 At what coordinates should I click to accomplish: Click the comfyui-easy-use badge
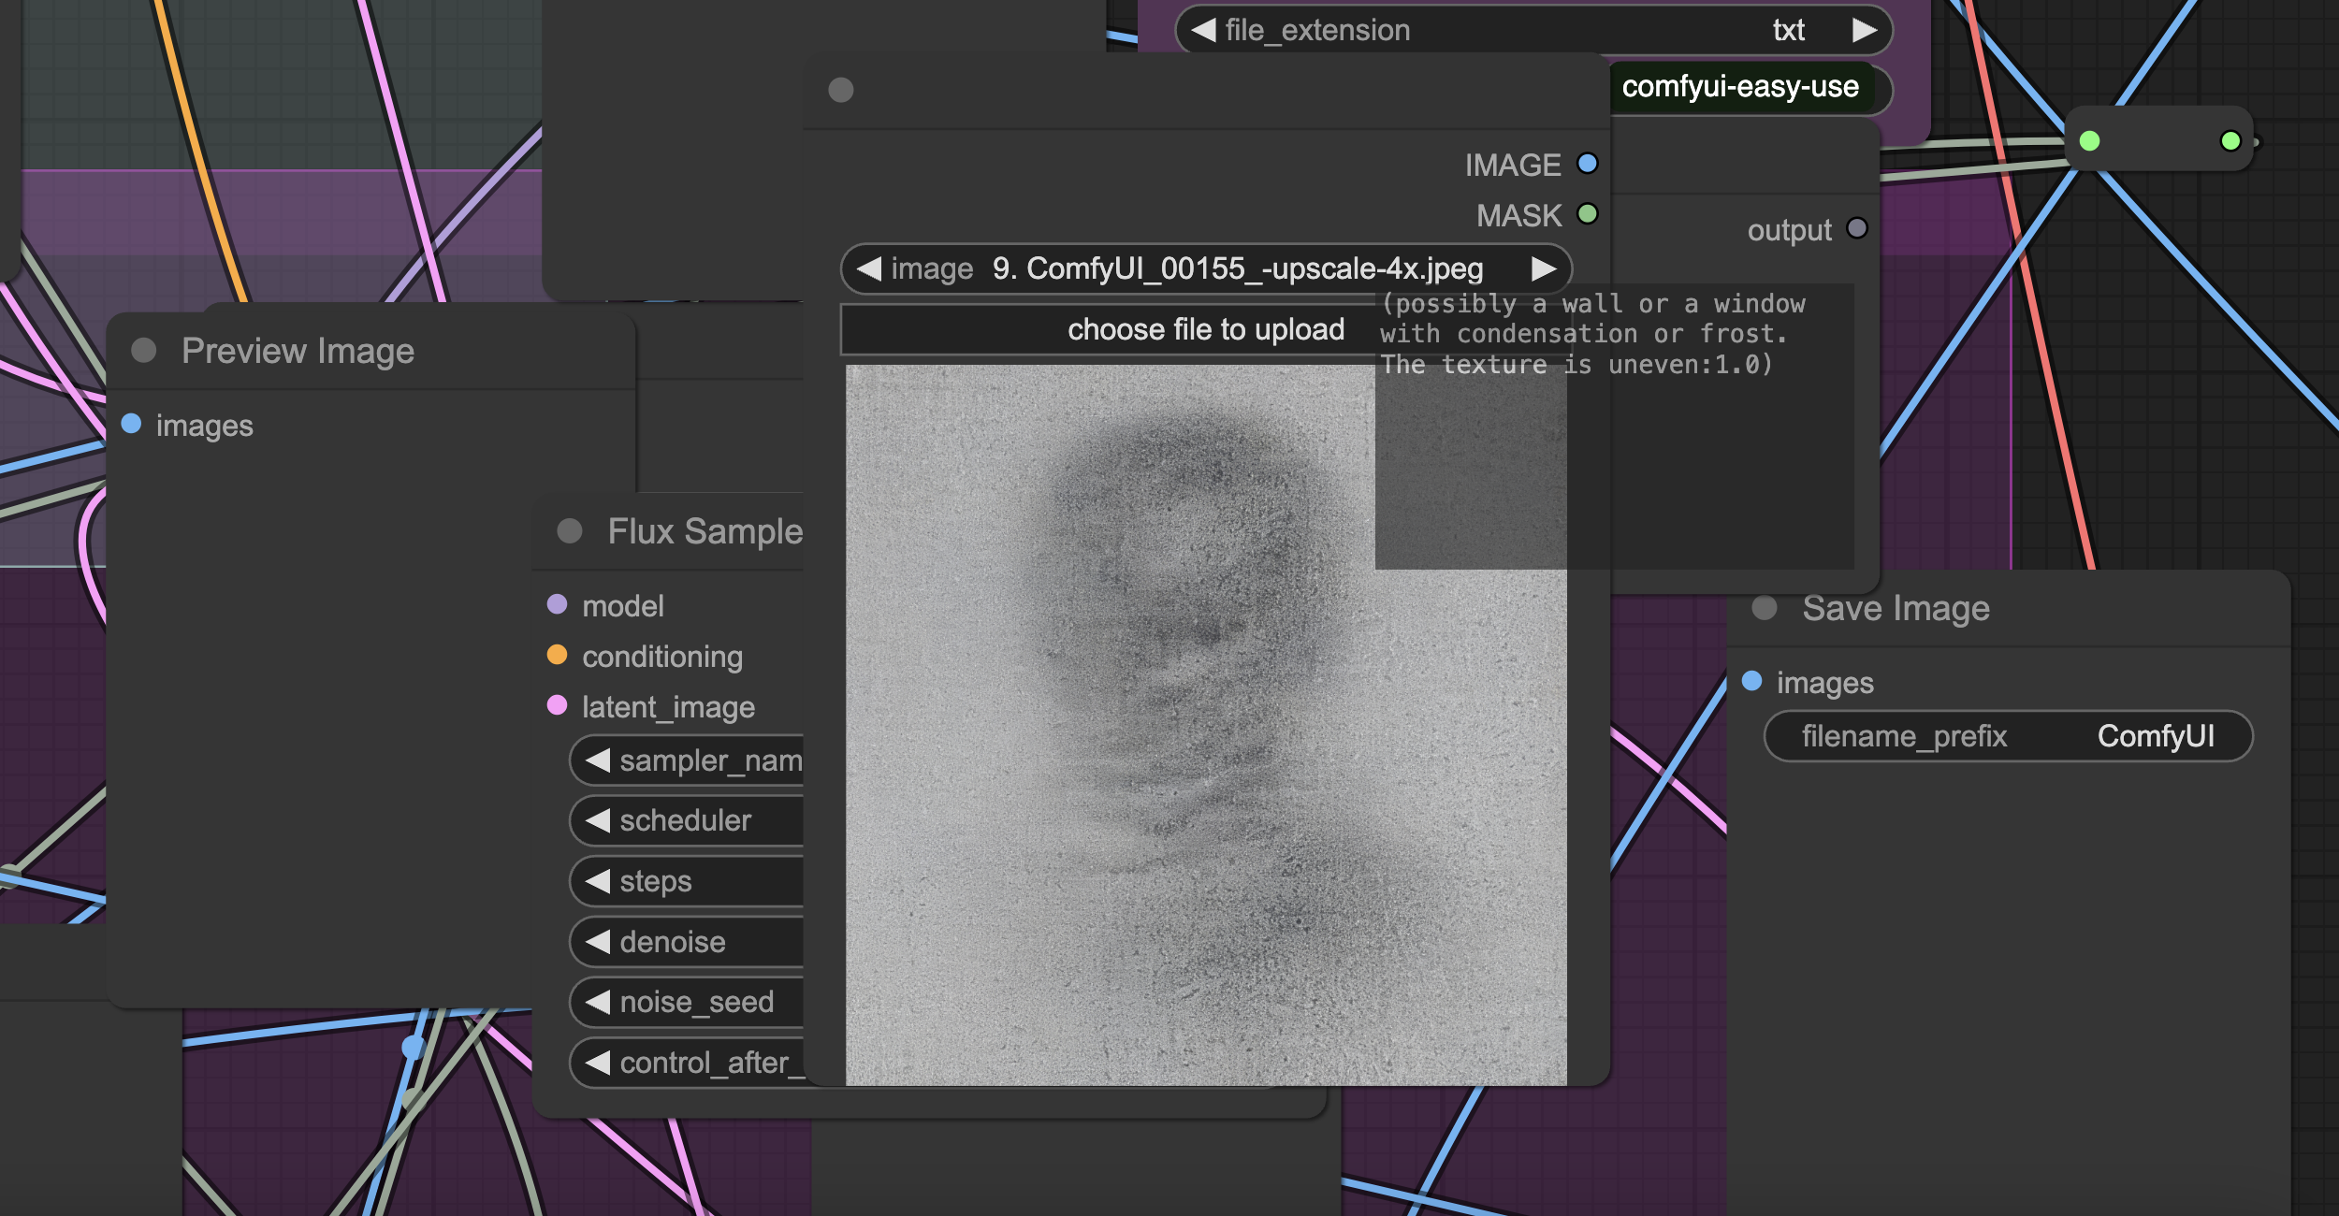pos(1740,87)
